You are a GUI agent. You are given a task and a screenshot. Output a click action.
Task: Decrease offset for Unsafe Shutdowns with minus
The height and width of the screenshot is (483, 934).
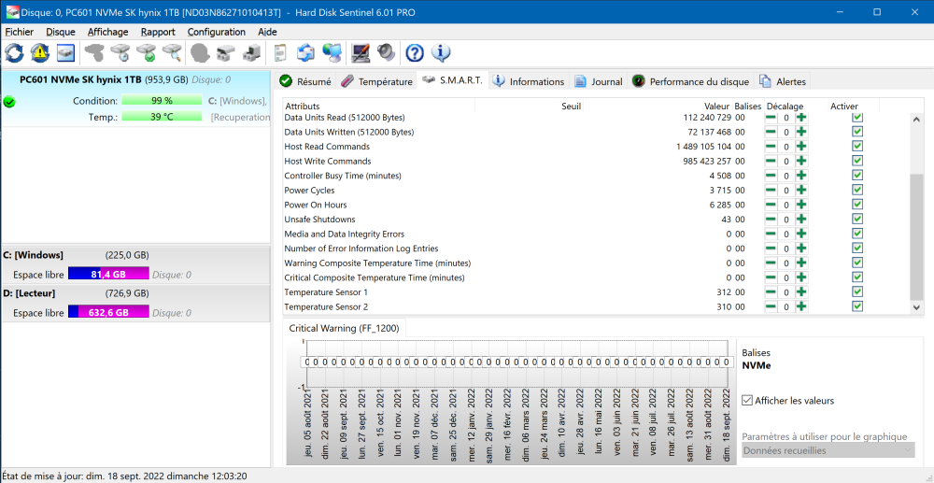(771, 220)
